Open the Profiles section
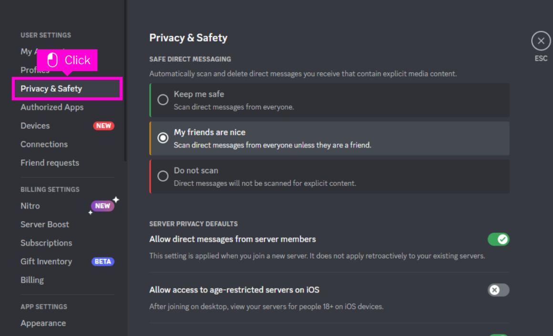The height and width of the screenshot is (336, 553). pyautogui.click(x=35, y=70)
